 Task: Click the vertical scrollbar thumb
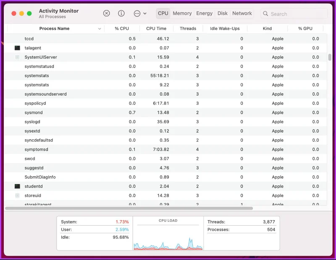click(330, 57)
